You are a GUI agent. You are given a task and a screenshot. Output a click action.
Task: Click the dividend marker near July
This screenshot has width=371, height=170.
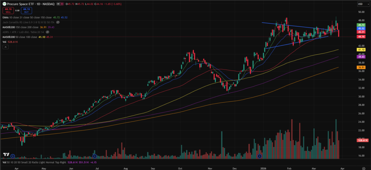click(95, 156)
